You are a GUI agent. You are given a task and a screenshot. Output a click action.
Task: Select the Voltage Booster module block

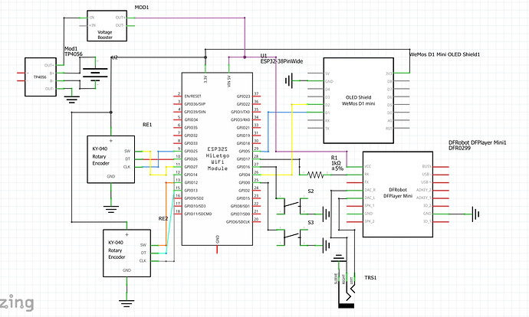point(107,25)
